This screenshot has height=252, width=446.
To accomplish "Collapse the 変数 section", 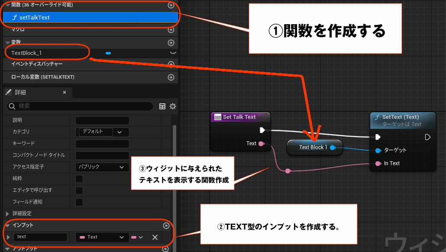I will click(x=8, y=42).
